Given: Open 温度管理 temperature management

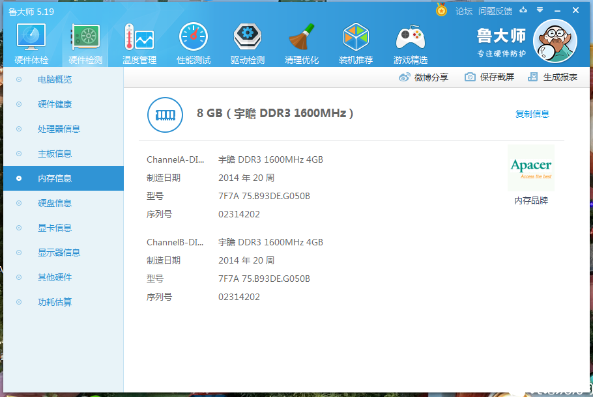Looking at the screenshot, I should 139,44.
